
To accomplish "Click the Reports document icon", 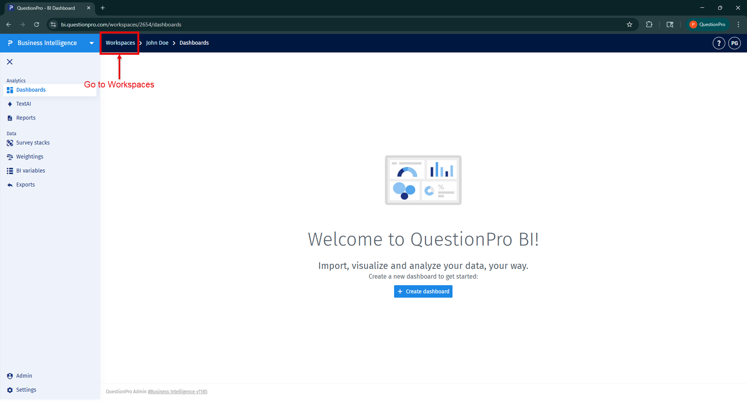I will pos(10,118).
